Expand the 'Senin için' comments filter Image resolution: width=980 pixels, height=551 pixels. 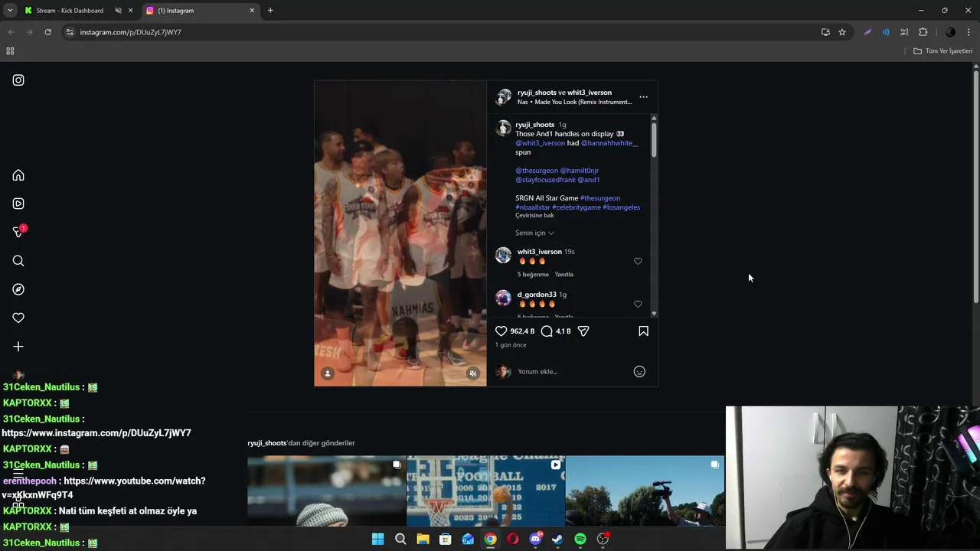[x=534, y=233]
